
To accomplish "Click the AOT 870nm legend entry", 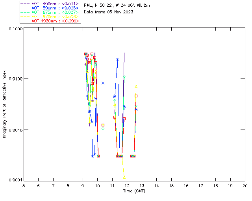I will (50, 16).
